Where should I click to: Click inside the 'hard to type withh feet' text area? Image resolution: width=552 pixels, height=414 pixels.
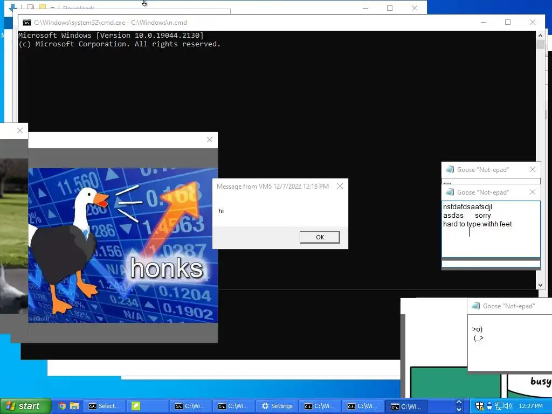point(491,229)
